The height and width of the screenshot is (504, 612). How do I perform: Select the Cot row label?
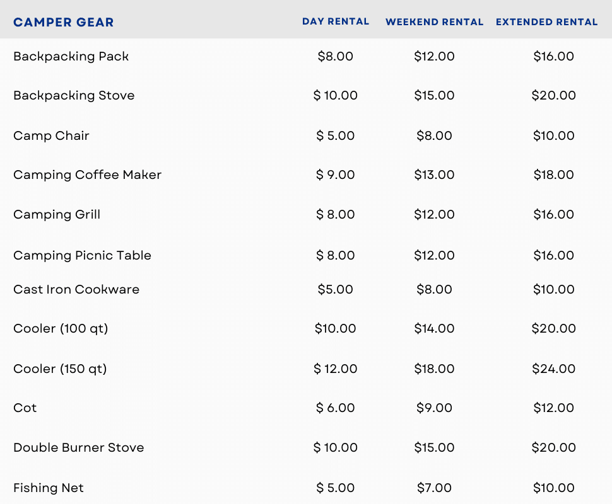(x=25, y=408)
